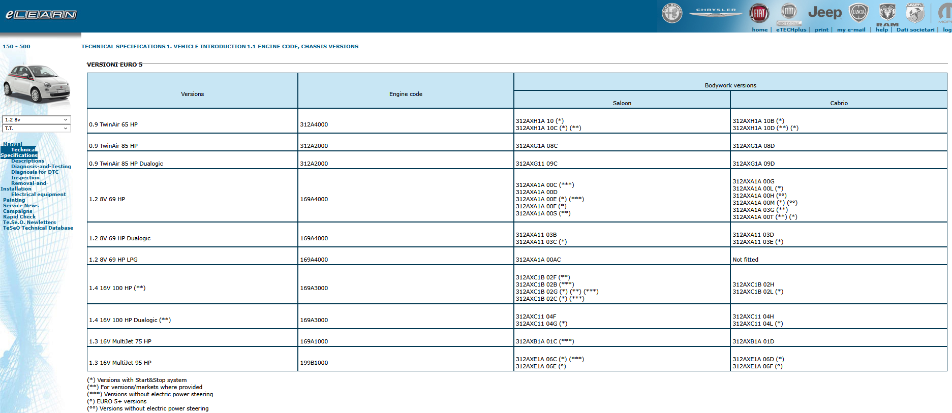The height and width of the screenshot is (413, 952).
Task: Click the EURO 5+ versions footnote
Action: coord(117,401)
